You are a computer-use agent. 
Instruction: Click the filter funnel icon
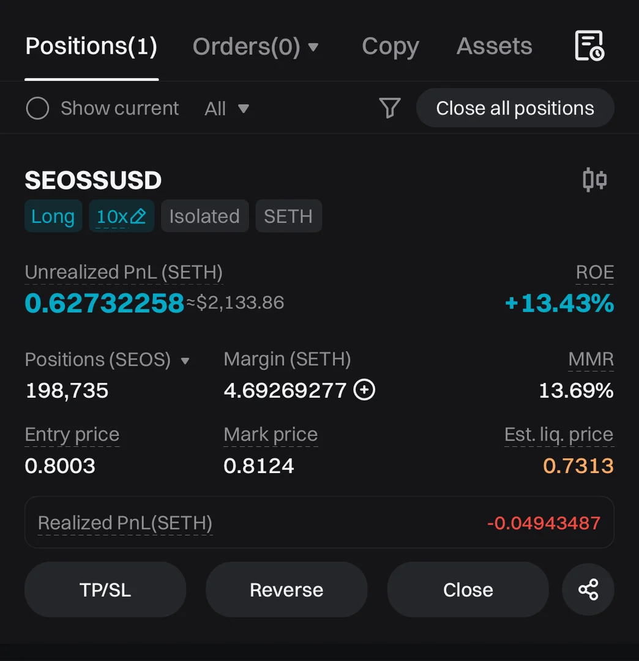[x=390, y=108]
